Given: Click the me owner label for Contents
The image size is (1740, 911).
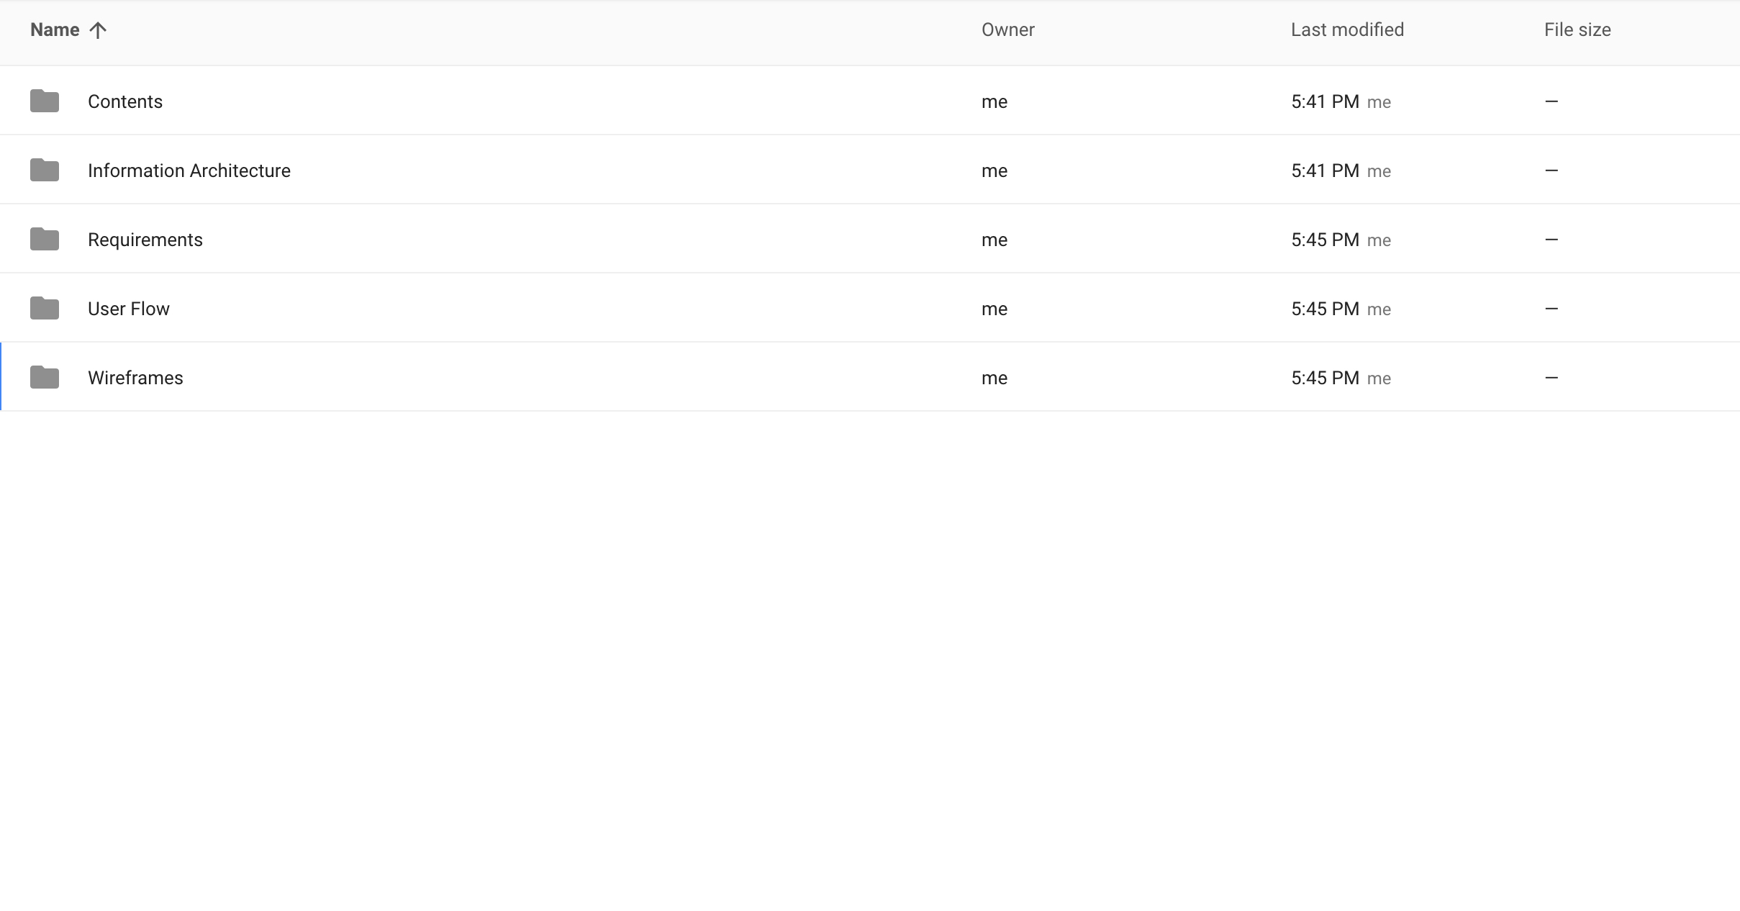Looking at the screenshot, I should [x=994, y=101].
